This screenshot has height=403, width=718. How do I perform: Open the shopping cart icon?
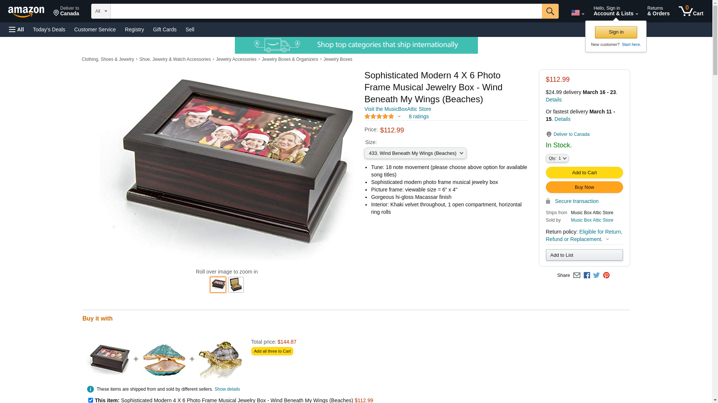(x=691, y=11)
